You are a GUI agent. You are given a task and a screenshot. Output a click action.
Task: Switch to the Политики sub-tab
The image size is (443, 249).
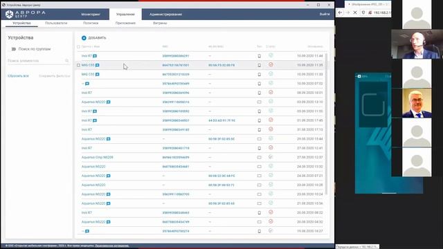pos(91,23)
